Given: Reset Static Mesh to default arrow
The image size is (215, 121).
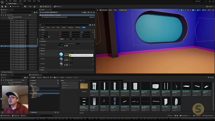Looking at the screenshot, I should 93,45.
